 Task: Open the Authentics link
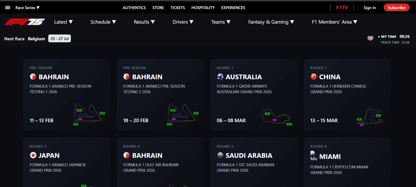point(134,8)
